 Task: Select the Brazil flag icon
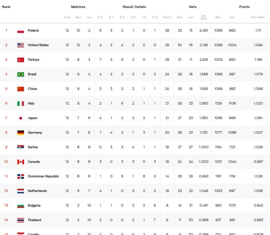pos(21,74)
